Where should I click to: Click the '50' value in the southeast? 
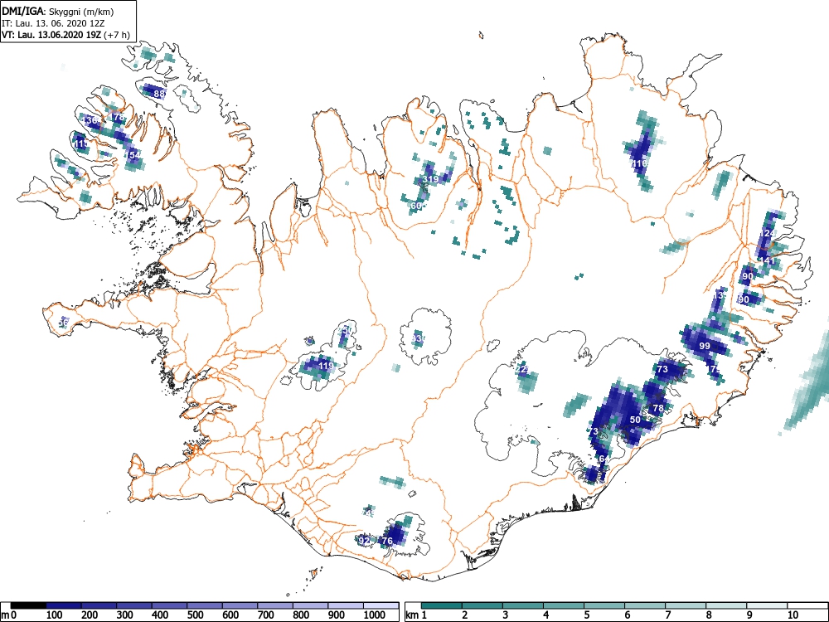[636, 420]
